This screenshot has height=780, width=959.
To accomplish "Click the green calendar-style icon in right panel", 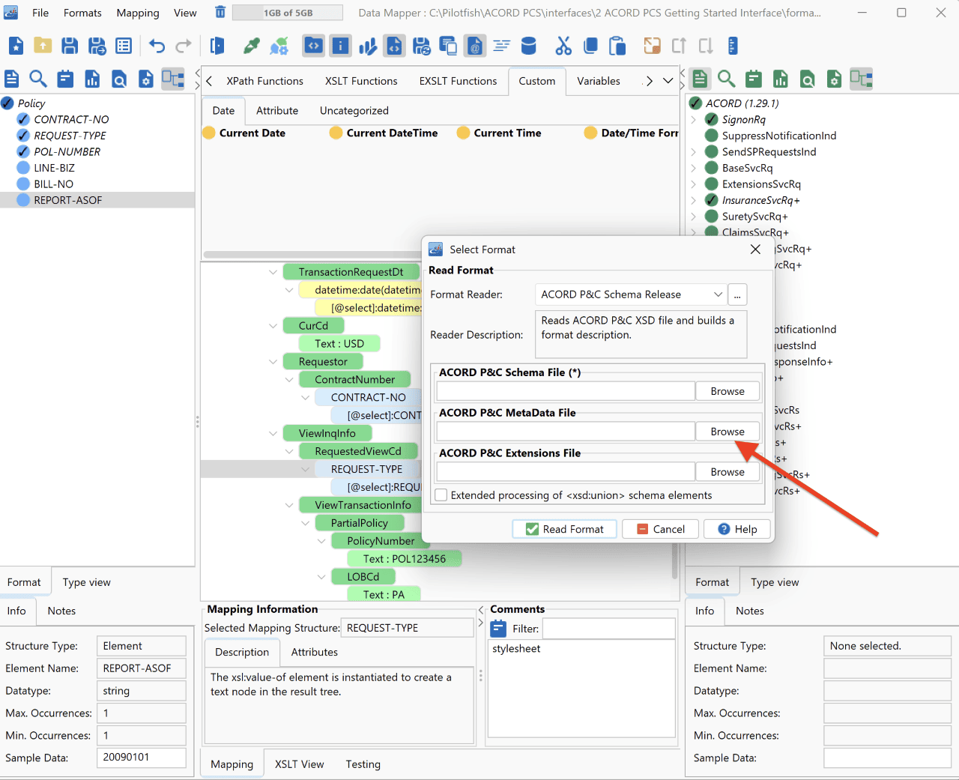I will (x=753, y=79).
